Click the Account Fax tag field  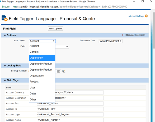point(70,103)
